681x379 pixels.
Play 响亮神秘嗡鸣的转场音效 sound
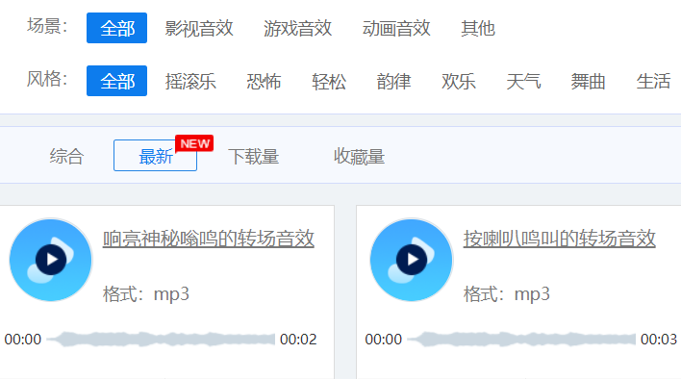tap(51, 260)
